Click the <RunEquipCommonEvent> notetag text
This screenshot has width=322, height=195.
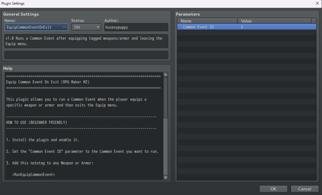point(33,174)
